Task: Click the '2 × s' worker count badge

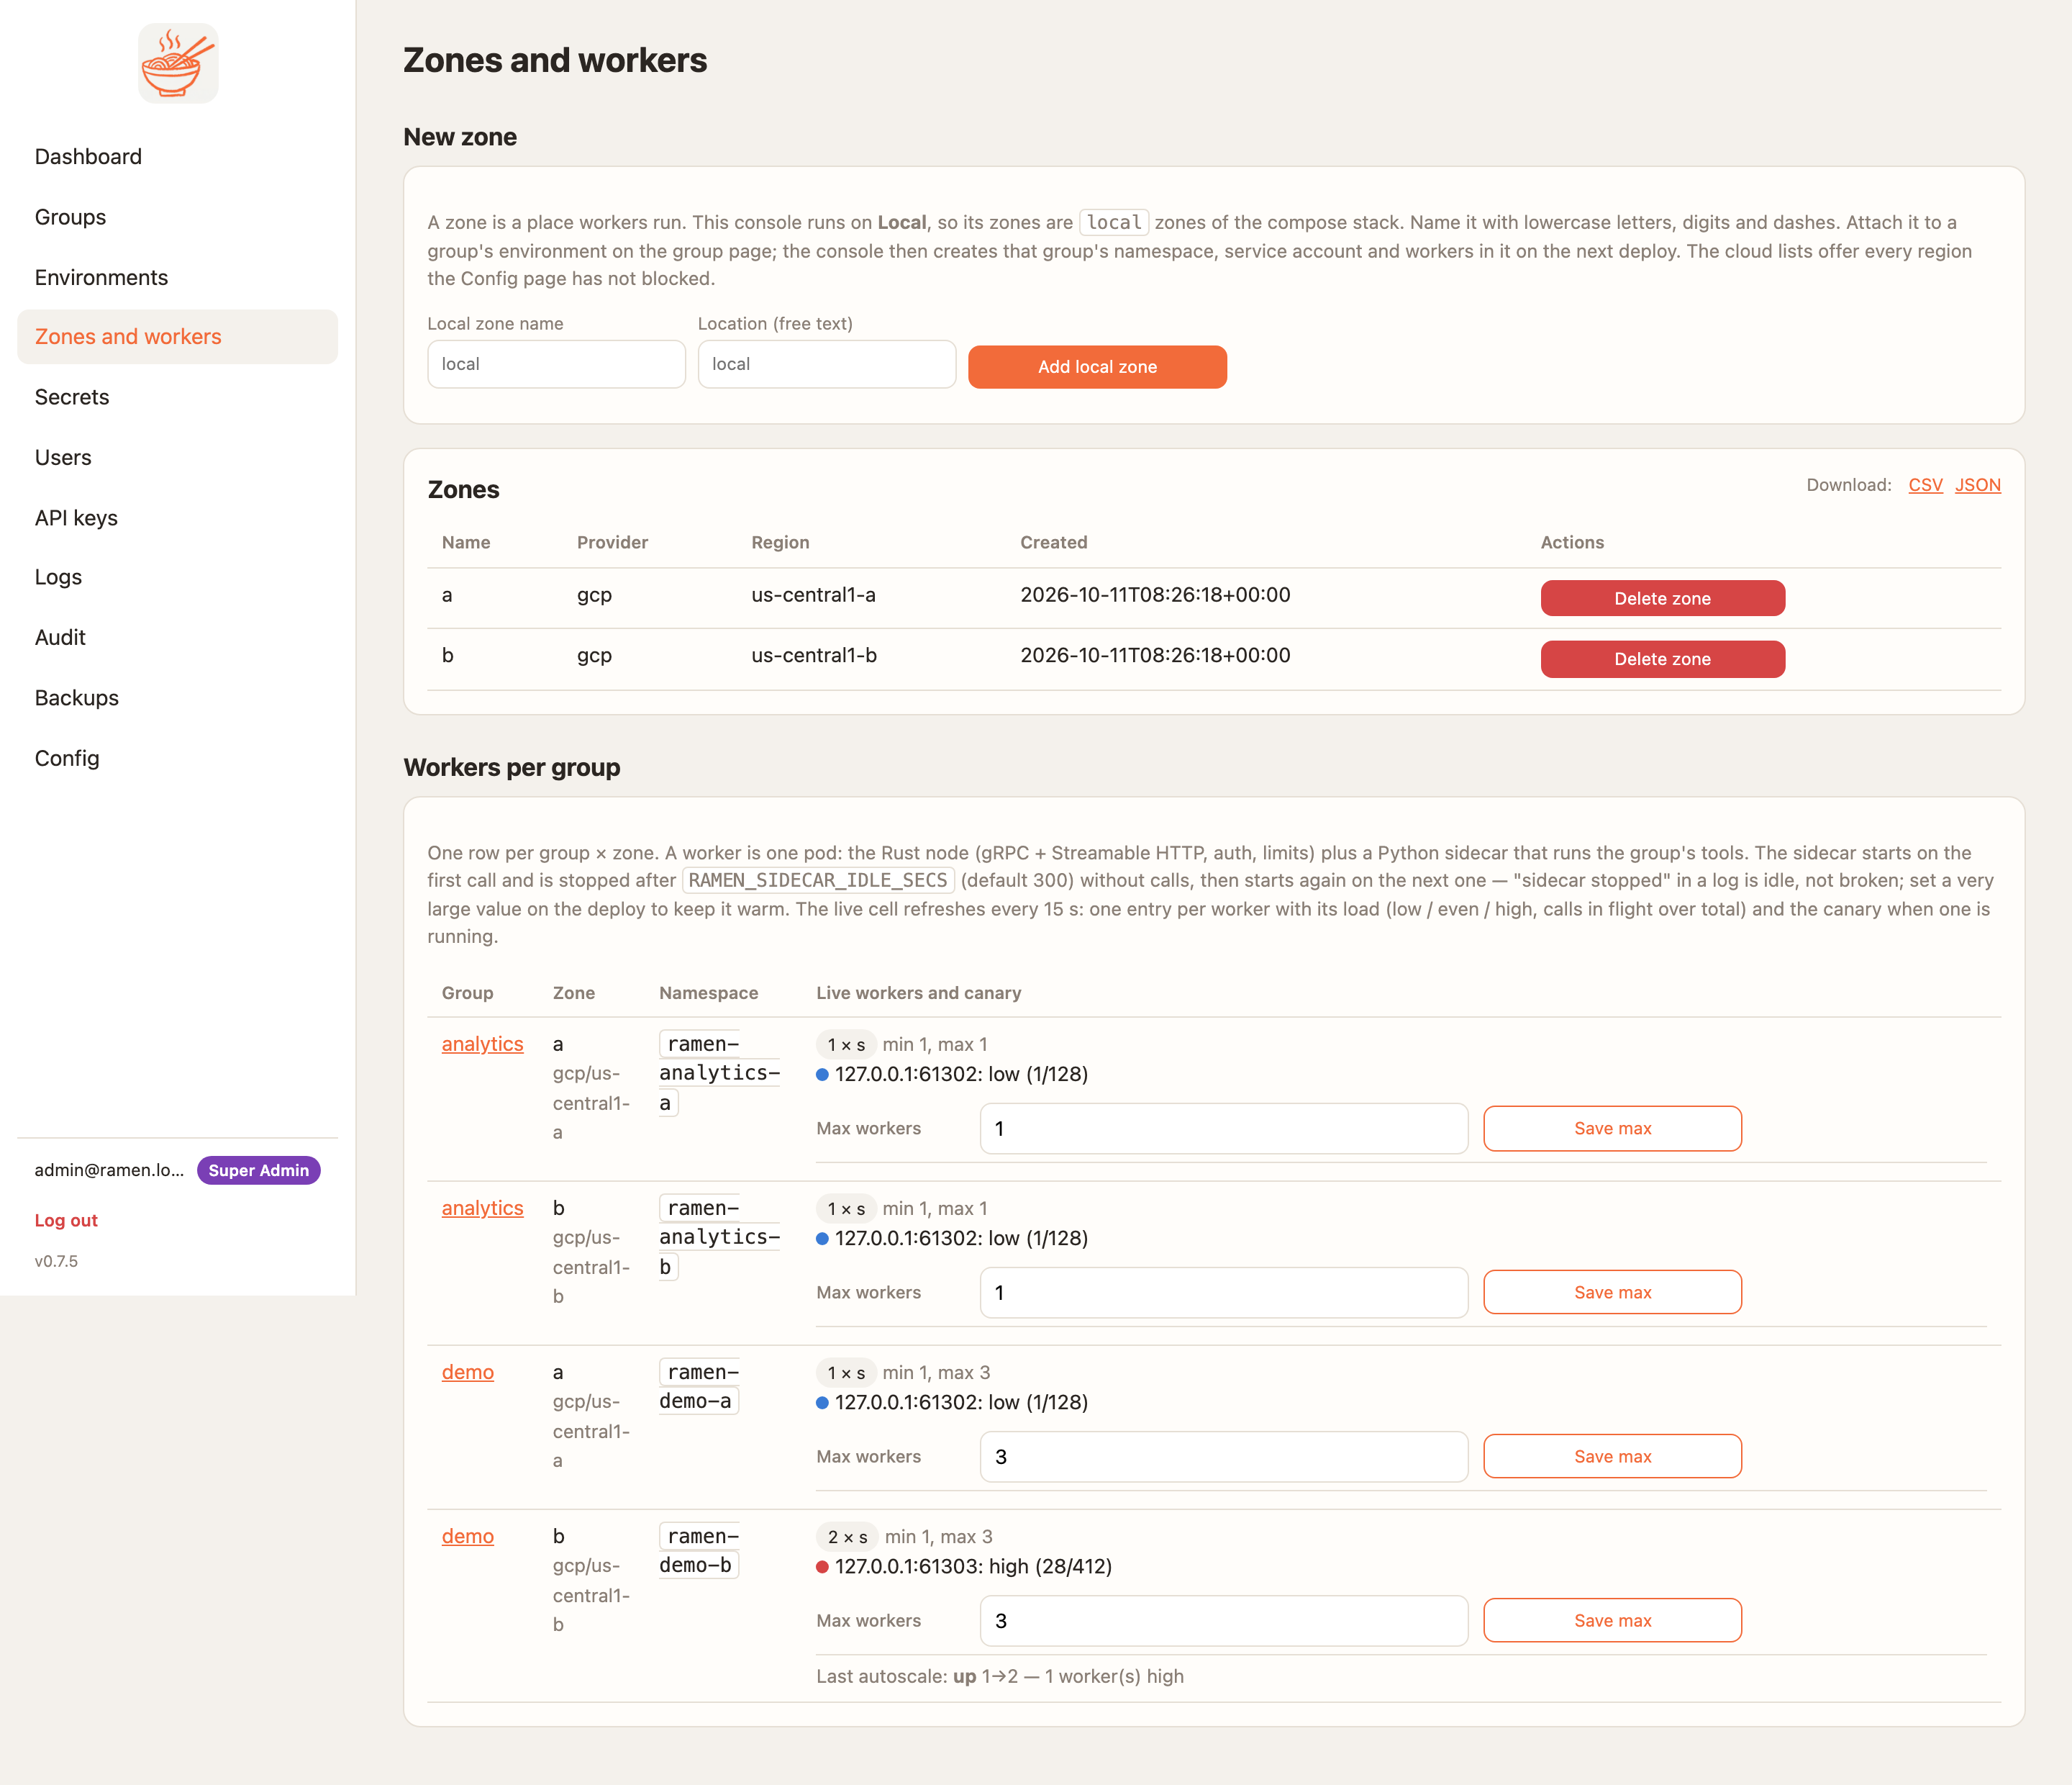Action: [x=847, y=1537]
